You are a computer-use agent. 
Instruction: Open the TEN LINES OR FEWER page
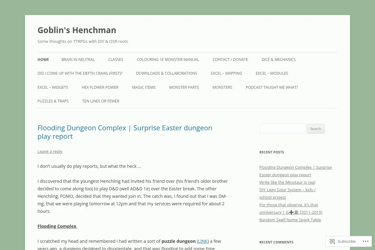click(x=101, y=101)
